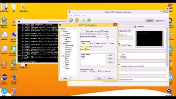
Task: Click the Delete session button
Action: coord(111,62)
